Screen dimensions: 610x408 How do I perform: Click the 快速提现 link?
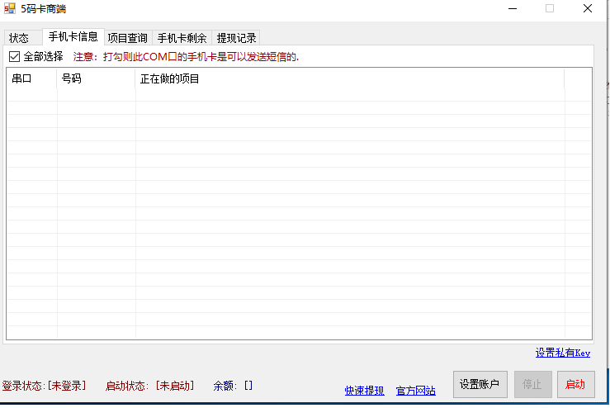(365, 391)
